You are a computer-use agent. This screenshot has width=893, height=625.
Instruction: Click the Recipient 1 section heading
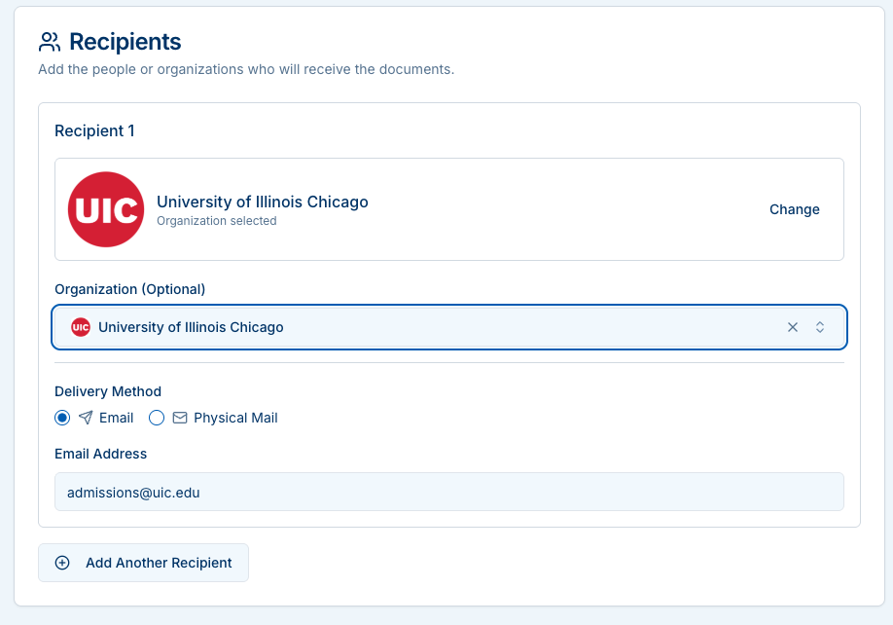click(x=94, y=130)
